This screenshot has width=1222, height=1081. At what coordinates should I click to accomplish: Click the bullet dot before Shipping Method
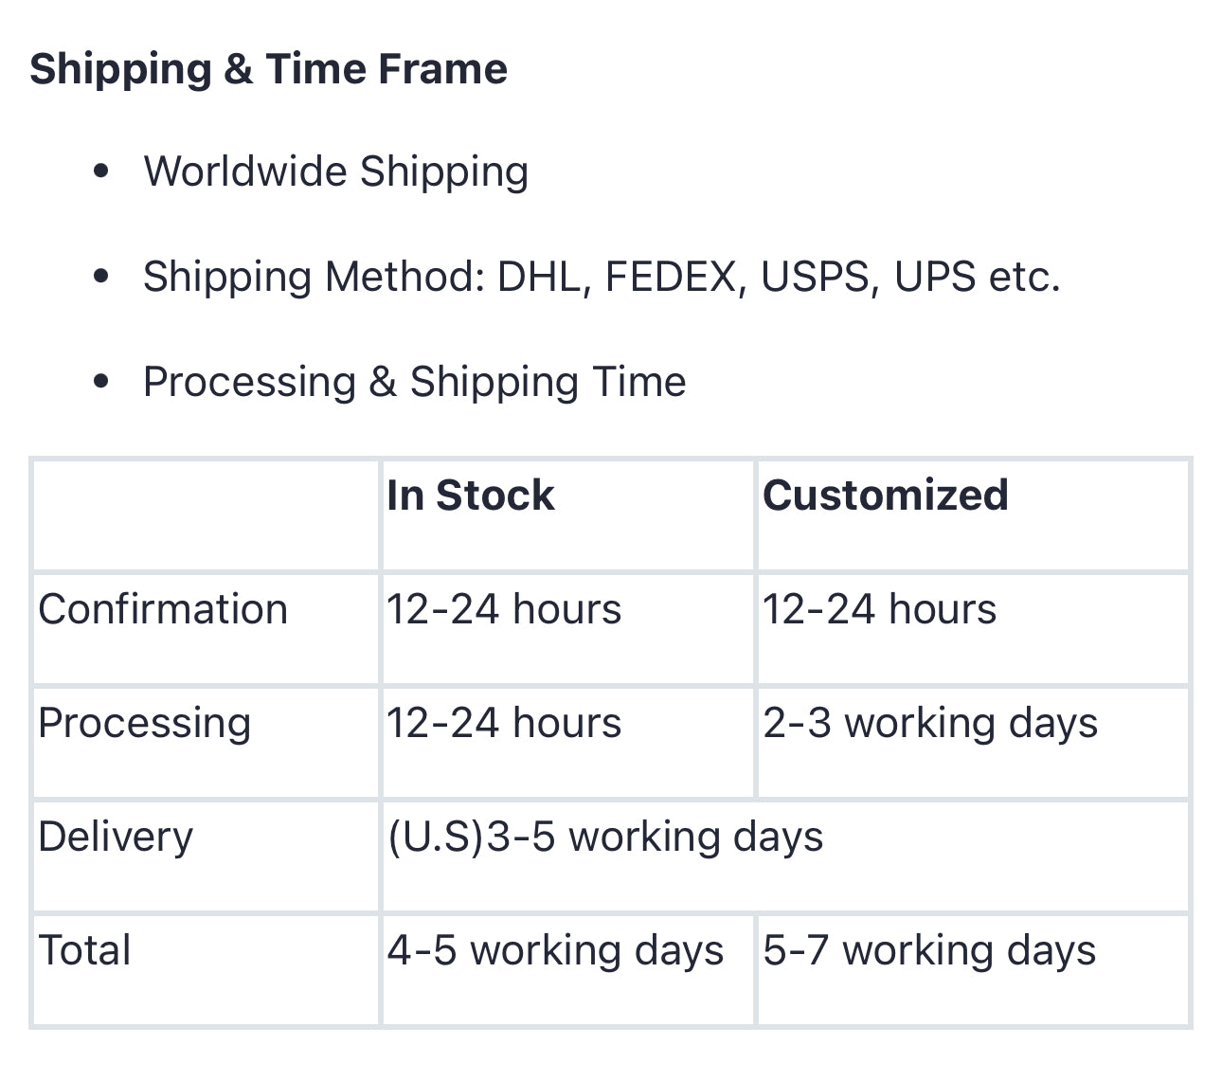pos(102,278)
